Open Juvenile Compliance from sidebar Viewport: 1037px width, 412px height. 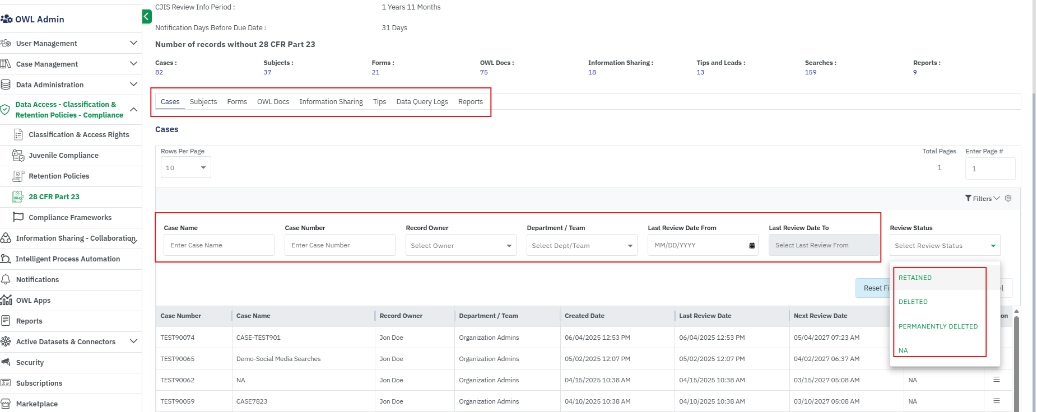point(63,155)
